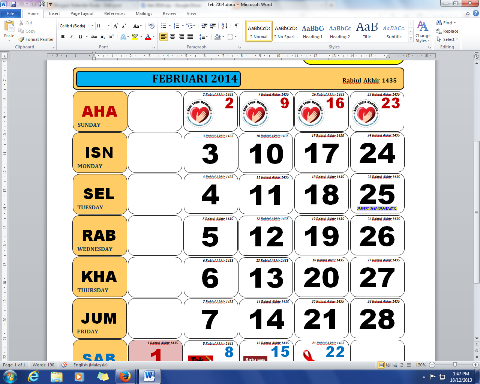The height and width of the screenshot is (384, 480).
Task: Enable Align Text Left
Action: pos(163,37)
